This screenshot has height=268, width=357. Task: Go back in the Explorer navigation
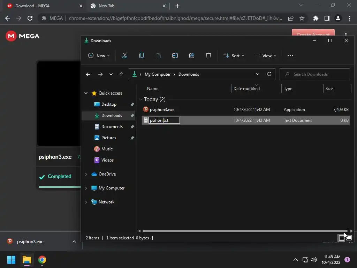88,74
